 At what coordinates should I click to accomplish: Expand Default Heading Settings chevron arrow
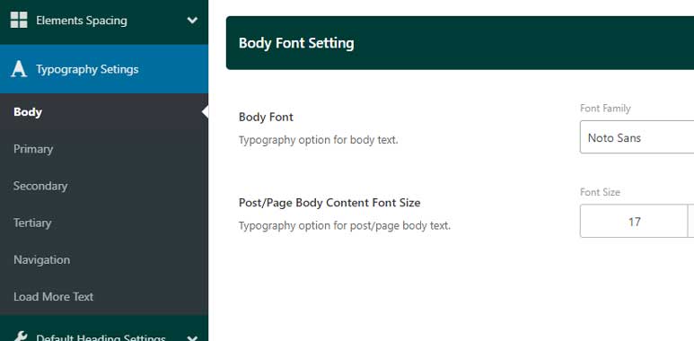click(192, 338)
